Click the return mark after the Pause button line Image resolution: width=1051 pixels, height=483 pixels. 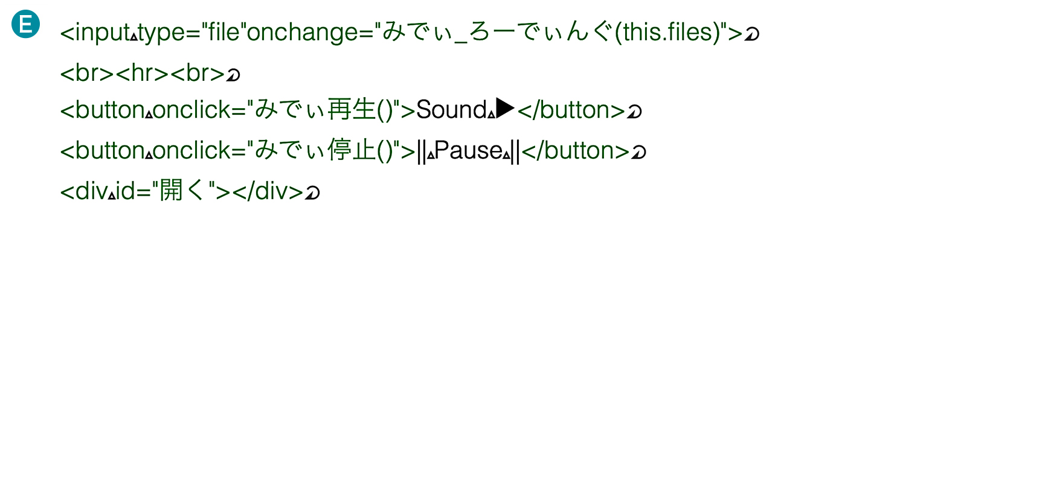point(638,152)
